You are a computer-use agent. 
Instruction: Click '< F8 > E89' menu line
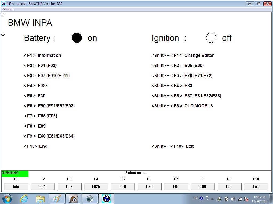click(35, 126)
